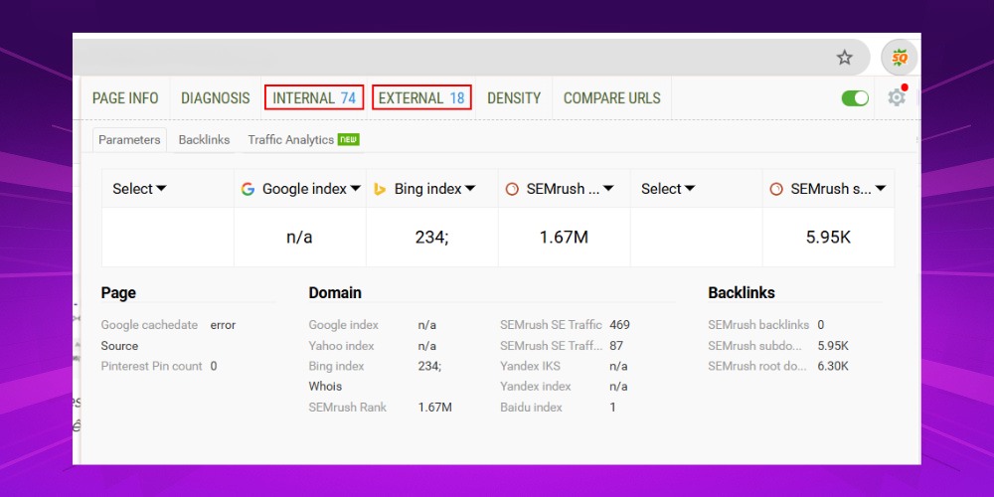Click the 234; Bing index table value
Viewport: 994px width, 497px height.
point(431,238)
